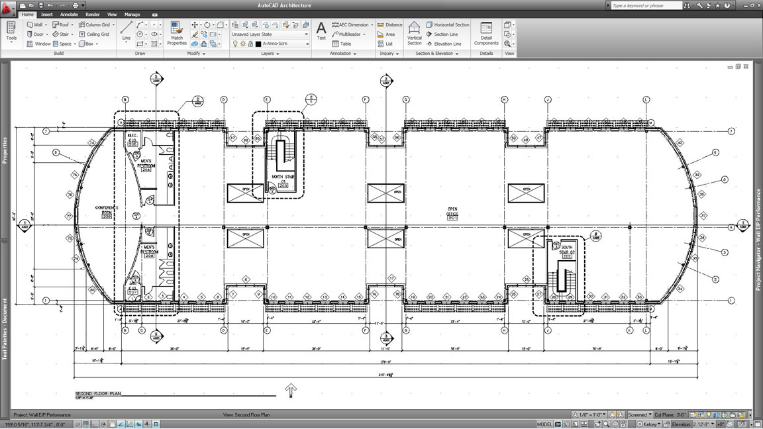The image size is (763, 429).
Task: Open Detail Components tool
Action: [x=486, y=32]
